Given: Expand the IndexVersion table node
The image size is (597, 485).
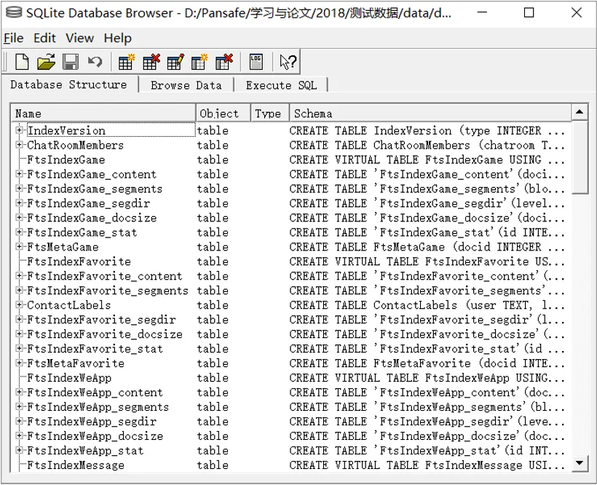Looking at the screenshot, I should click(19, 130).
